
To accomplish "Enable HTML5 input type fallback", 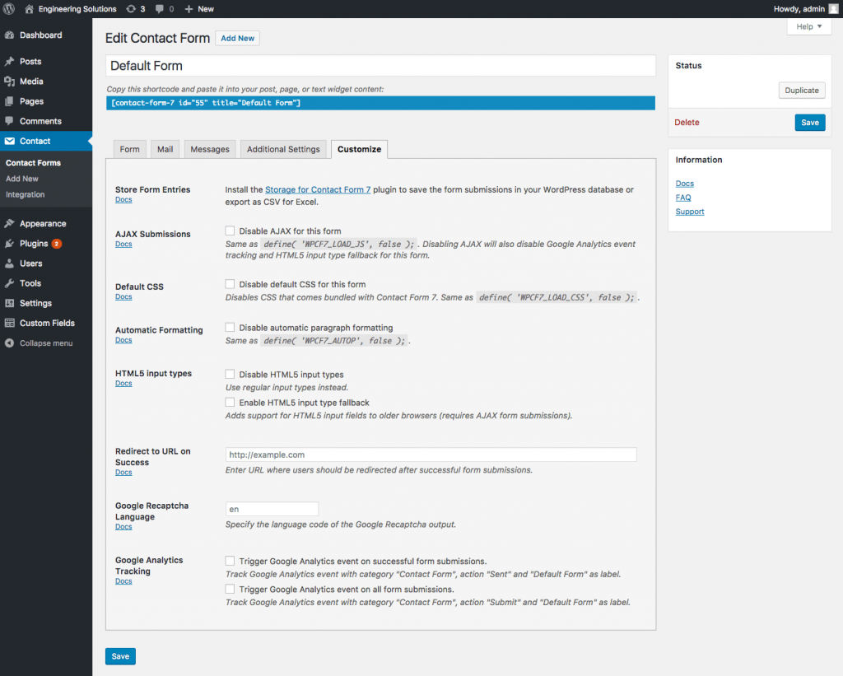I will tap(228, 402).
